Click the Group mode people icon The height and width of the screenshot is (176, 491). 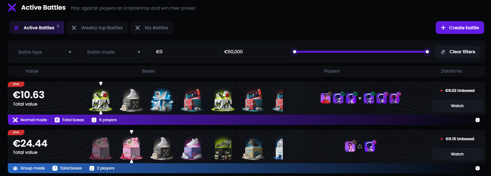click(x=15, y=168)
